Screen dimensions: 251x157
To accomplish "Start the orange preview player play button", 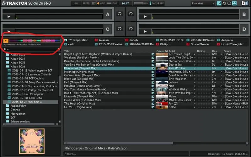I will (x=6, y=41).
